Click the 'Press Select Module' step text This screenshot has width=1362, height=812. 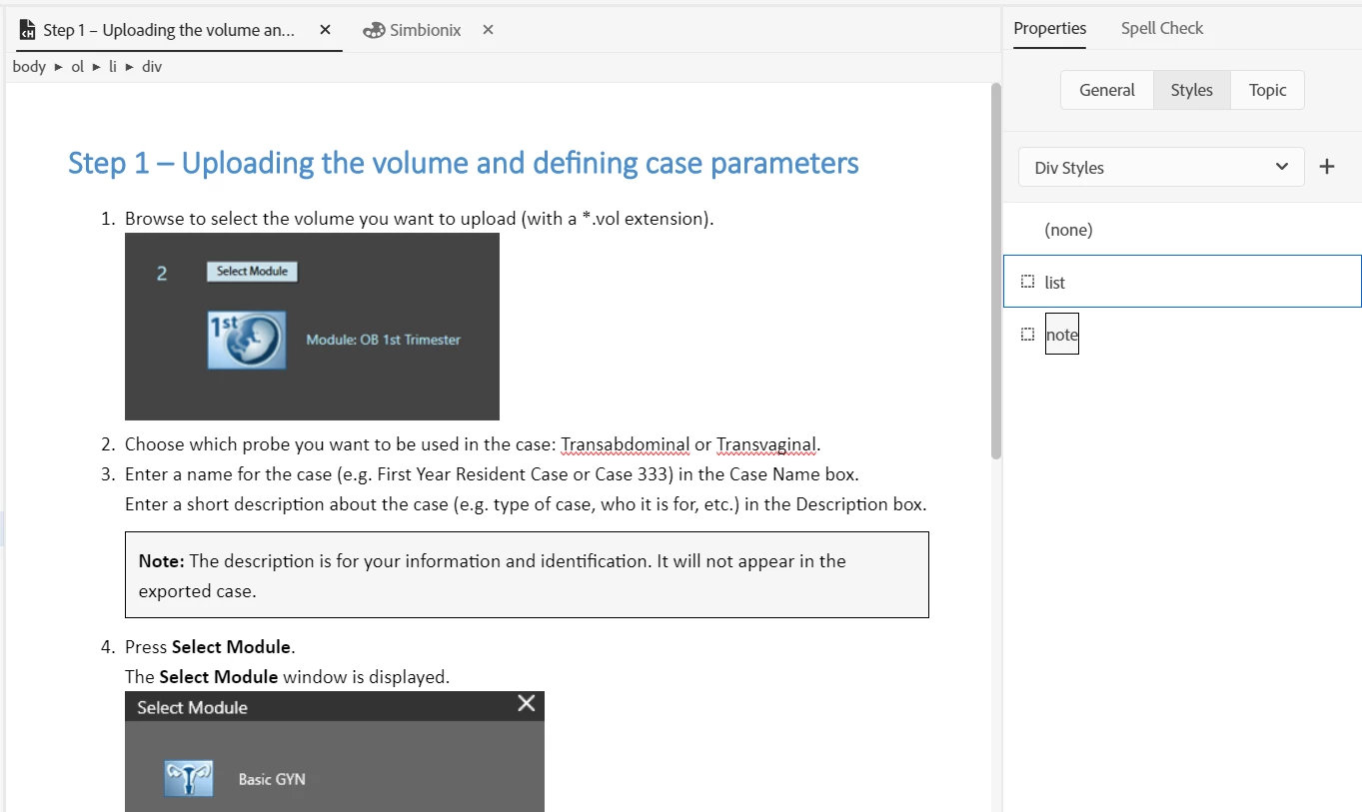pyautogui.click(x=210, y=646)
